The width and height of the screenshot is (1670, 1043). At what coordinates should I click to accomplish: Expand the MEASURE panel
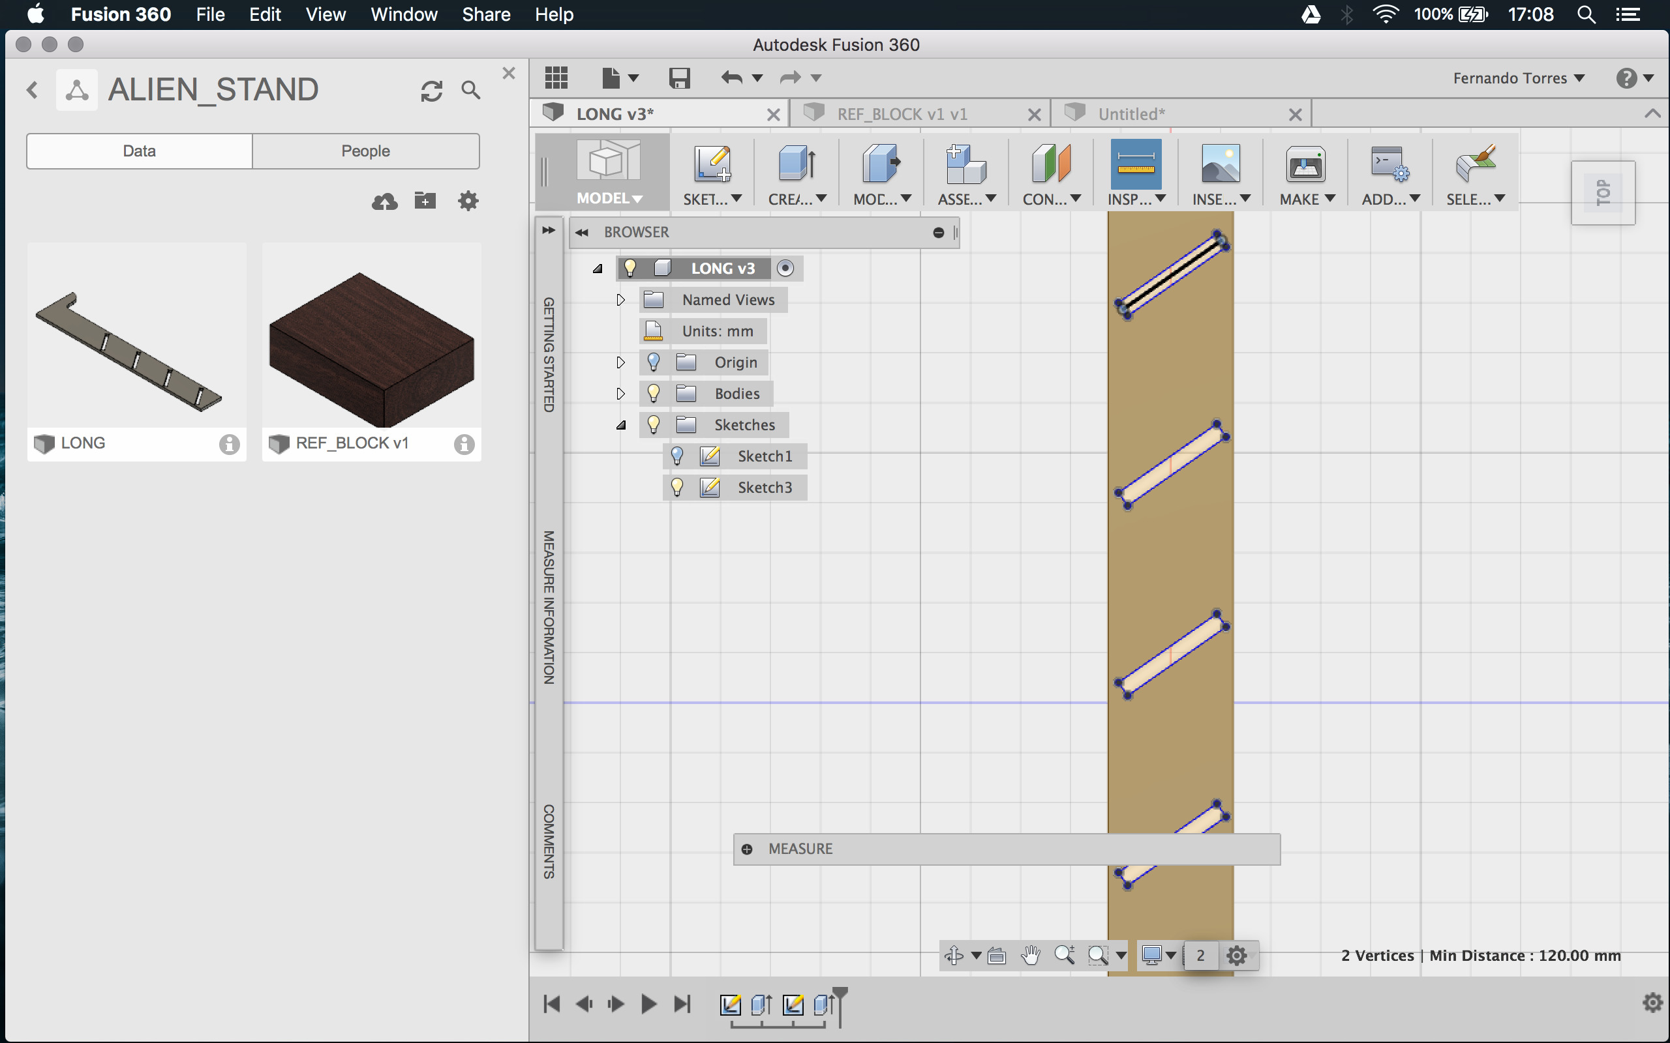(x=747, y=849)
